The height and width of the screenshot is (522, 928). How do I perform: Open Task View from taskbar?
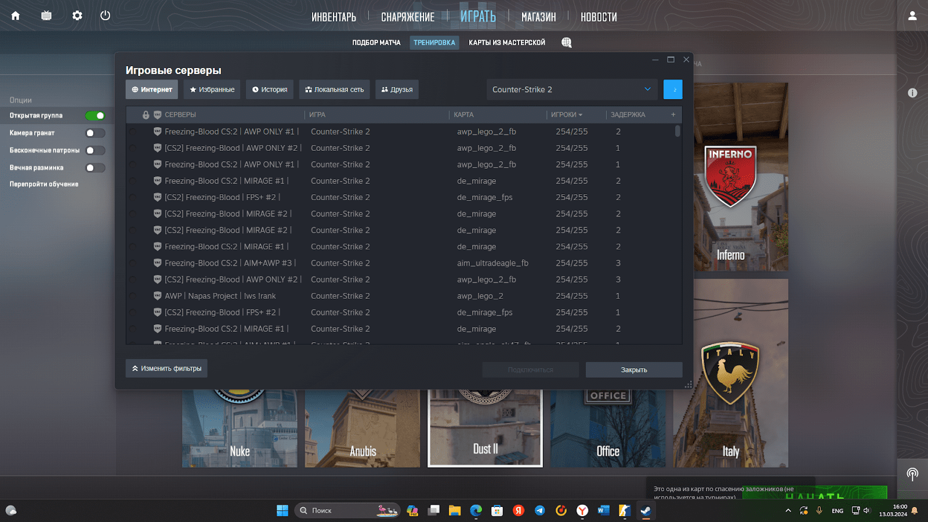434,510
